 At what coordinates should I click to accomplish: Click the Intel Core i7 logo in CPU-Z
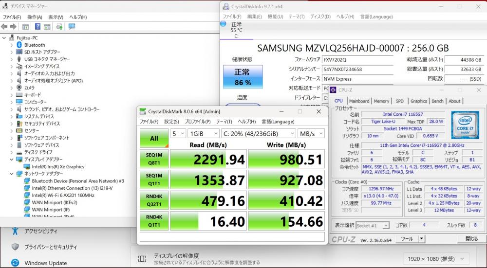coord(465,125)
